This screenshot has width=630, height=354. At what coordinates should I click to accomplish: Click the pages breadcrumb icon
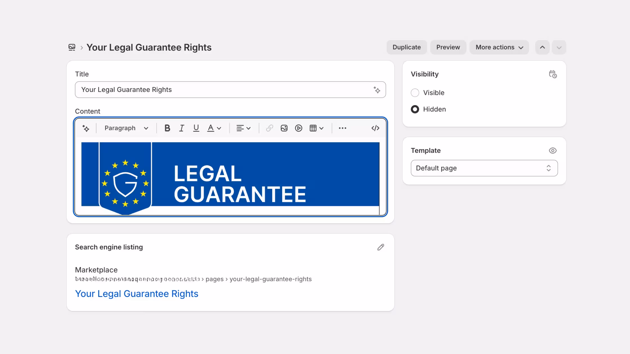point(72,47)
